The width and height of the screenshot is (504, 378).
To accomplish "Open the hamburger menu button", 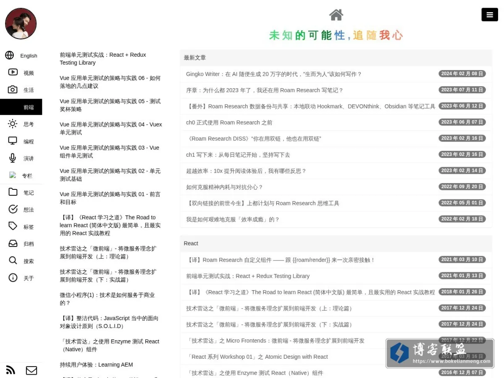I will [490, 15].
